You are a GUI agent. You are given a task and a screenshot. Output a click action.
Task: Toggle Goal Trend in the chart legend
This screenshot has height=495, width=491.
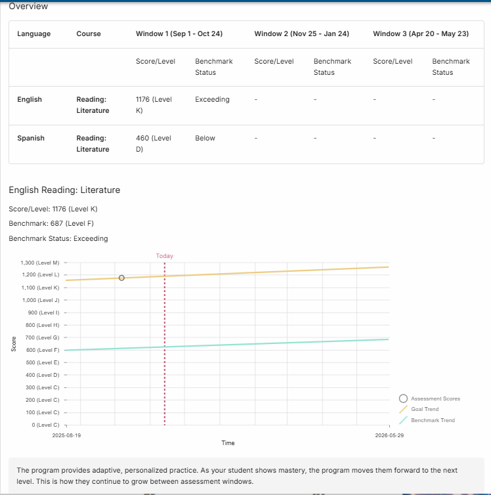coord(425,409)
